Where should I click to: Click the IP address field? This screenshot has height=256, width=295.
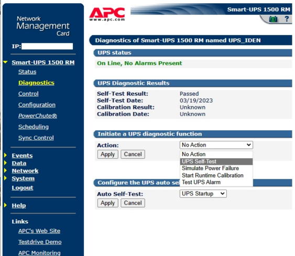[47, 46]
